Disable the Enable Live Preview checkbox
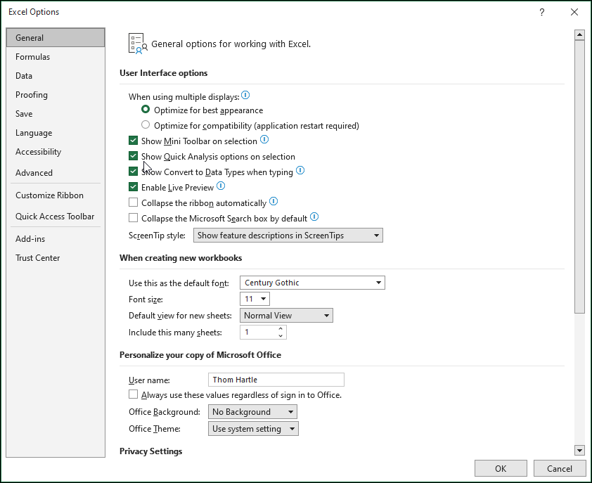 [x=133, y=187]
